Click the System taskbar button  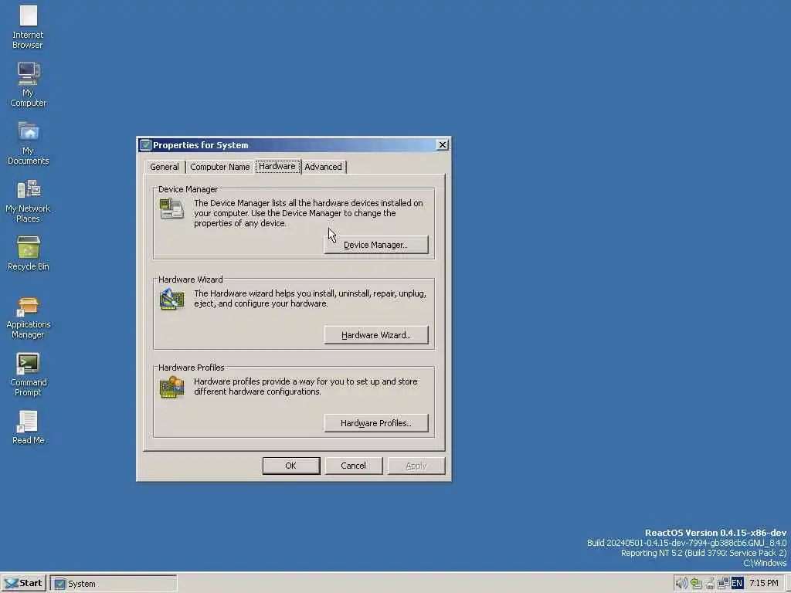tap(114, 584)
